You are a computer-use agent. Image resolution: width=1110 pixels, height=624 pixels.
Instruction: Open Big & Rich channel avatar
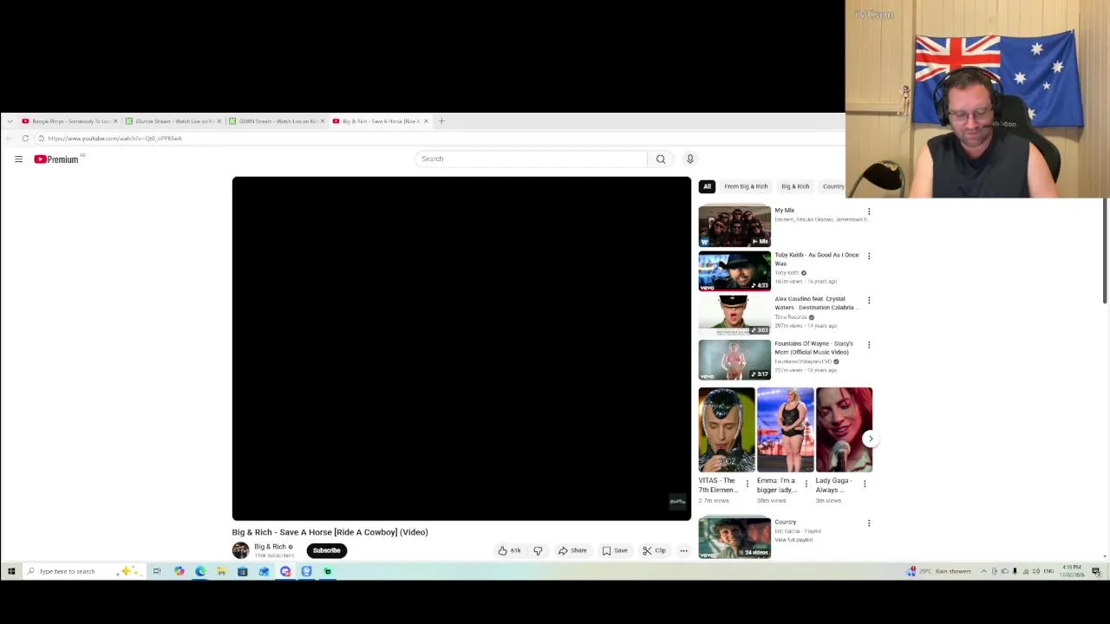coord(240,550)
